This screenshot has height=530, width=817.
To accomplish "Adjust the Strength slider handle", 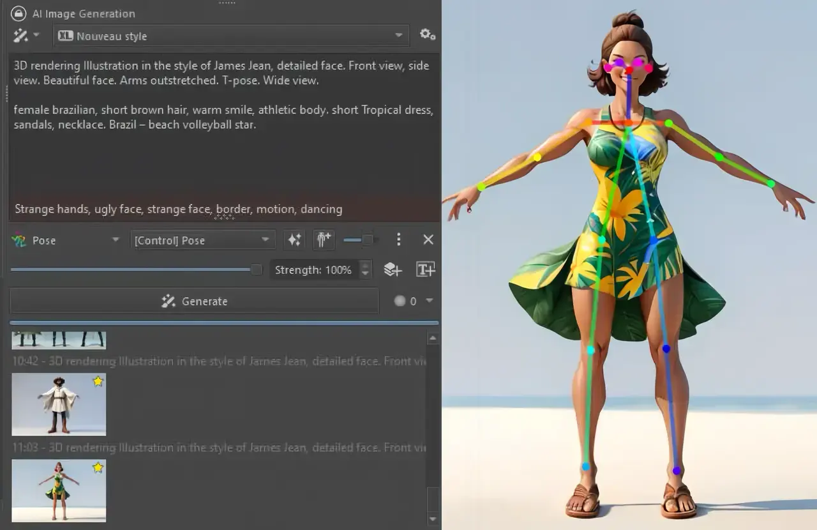I will coord(255,269).
